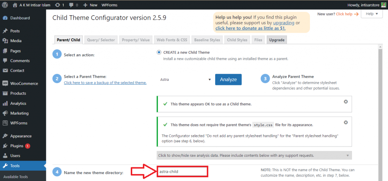Open the updates icon in admin bar
Screen dimensions: 388x181
(57, 5)
